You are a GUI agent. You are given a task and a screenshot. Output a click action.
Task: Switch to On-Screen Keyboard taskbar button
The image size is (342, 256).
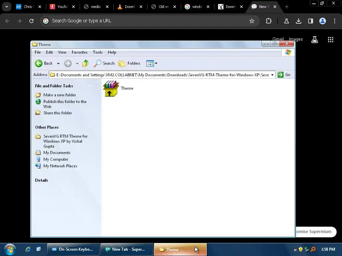73,249
